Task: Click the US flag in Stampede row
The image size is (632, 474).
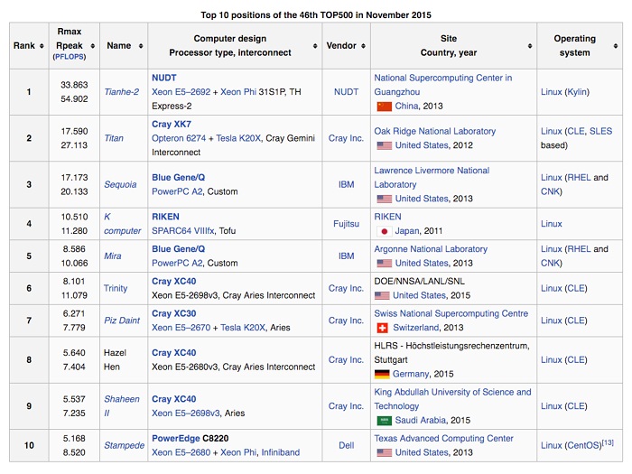Action: point(384,452)
